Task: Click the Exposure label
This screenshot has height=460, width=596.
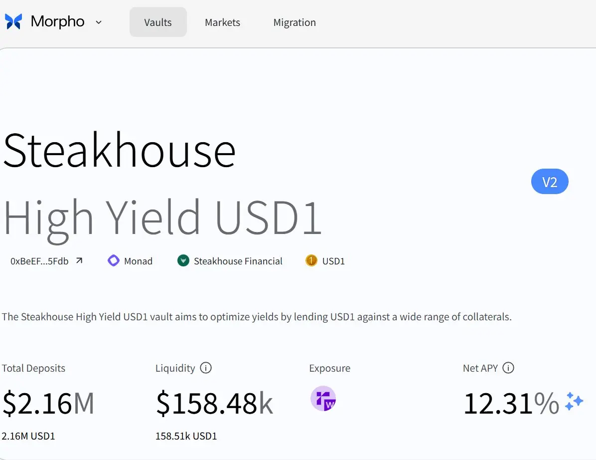Action: tap(329, 368)
